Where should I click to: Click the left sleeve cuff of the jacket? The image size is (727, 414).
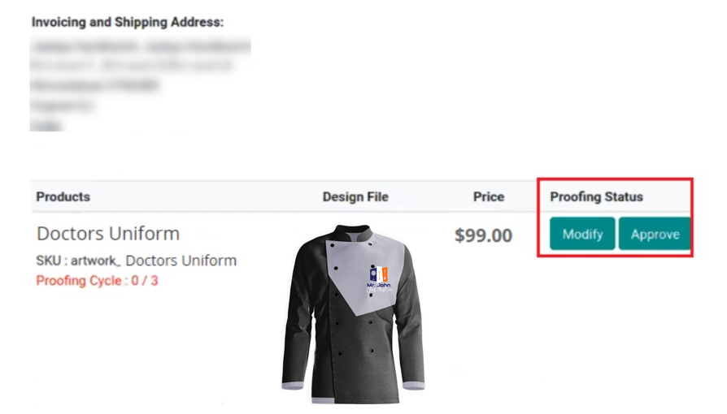point(294,386)
